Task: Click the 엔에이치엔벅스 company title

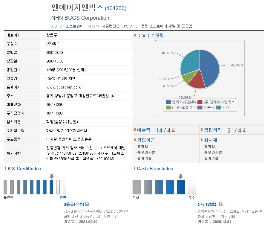Action: pyautogui.click(x=77, y=7)
